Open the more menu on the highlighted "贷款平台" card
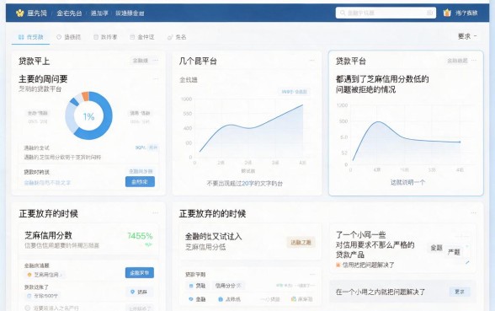The image size is (495, 311). coord(474,61)
